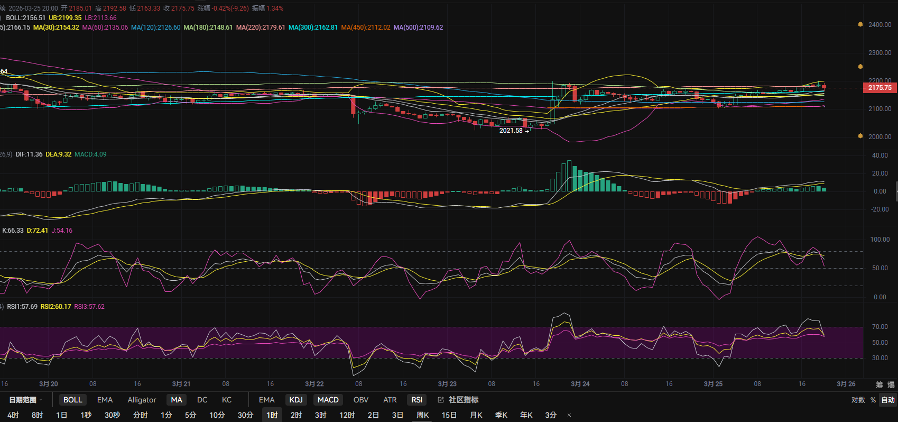Image resolution: width=898 pixels, height=422 pixels.
Task: Switch the price axis to % mode
Action: [x=873, y=400]
